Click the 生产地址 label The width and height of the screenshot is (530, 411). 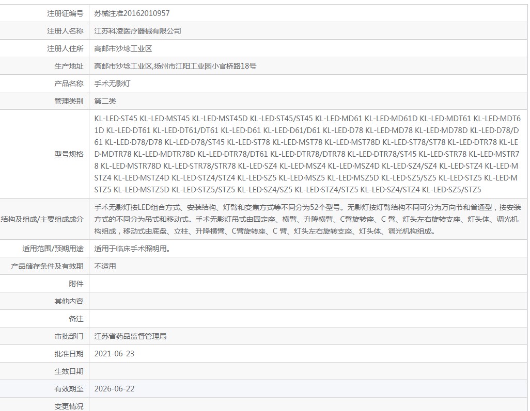pyautogui.click(x=69, y=66)
